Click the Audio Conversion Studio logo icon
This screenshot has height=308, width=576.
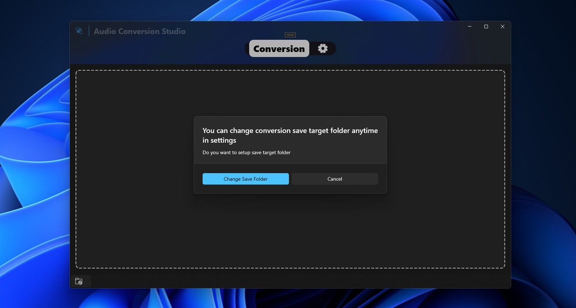pyautogui.click(x=79, y=30)
